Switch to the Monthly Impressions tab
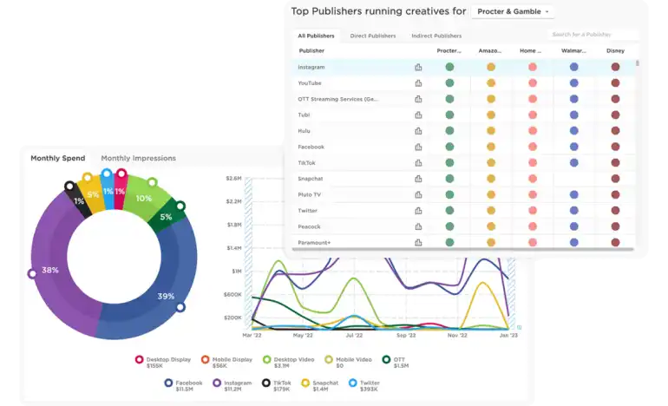Viewport: 668px width, 406px height. (139, 158)
